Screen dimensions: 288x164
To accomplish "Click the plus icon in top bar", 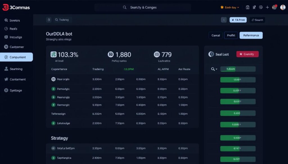I will [x=267, y=7].
